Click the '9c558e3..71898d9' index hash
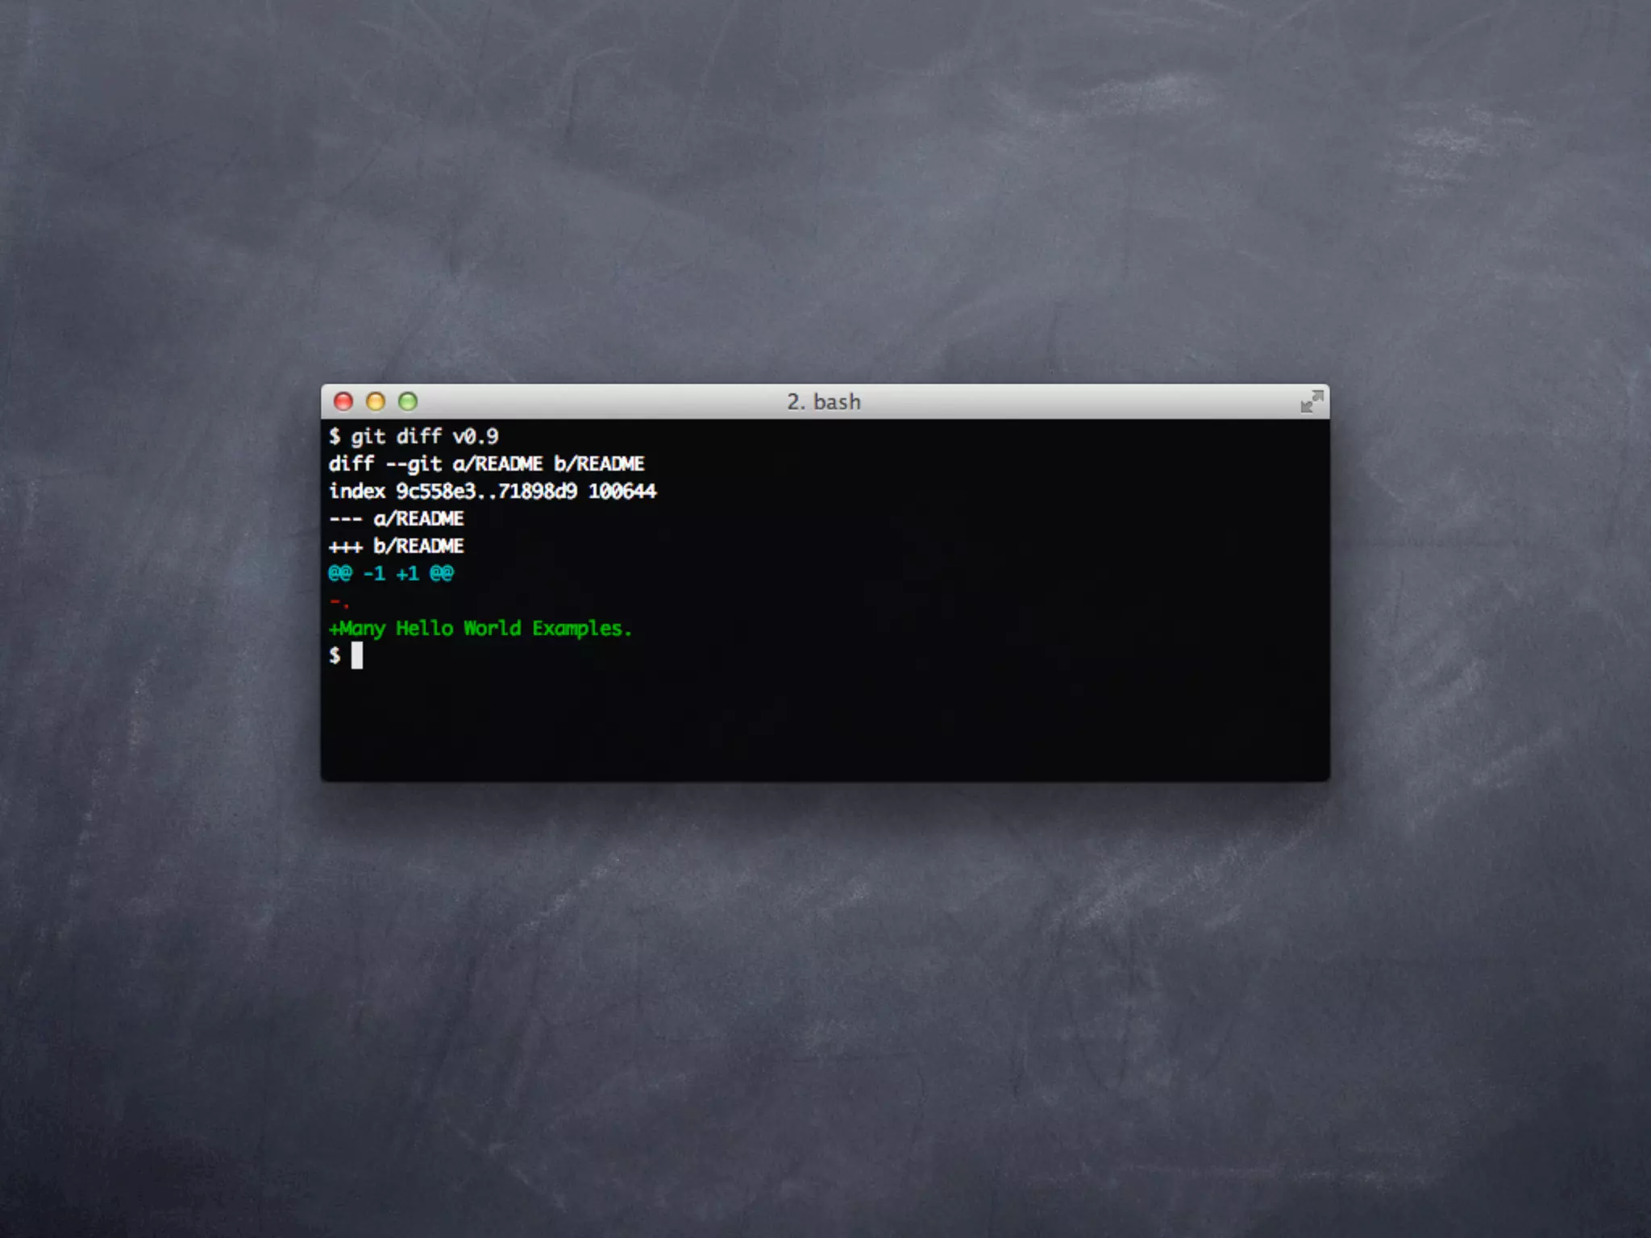Viewport: 1651px width, 1238px height. coord(486,492)
